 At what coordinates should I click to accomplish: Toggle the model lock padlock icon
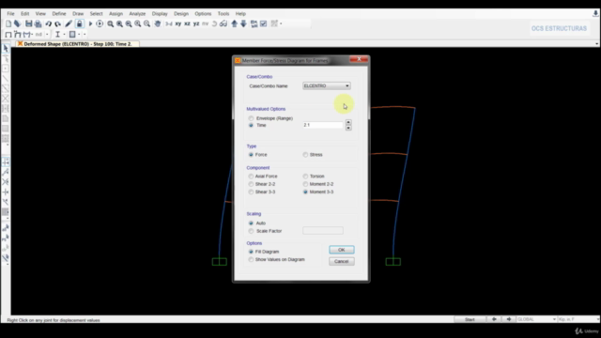point(79,23)
